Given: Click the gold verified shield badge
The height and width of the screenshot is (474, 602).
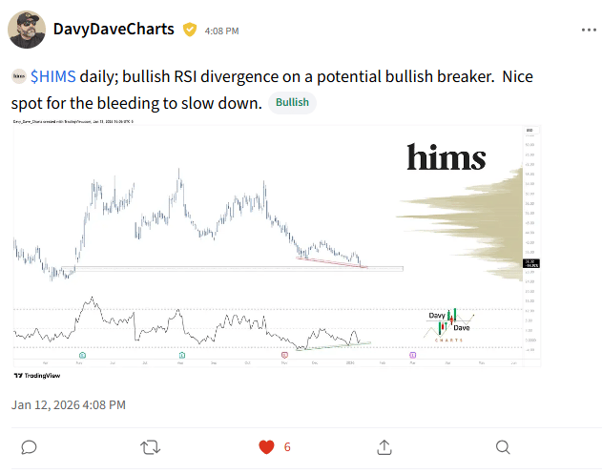Looking at the screenshot, I should click(x=190, y=30).
